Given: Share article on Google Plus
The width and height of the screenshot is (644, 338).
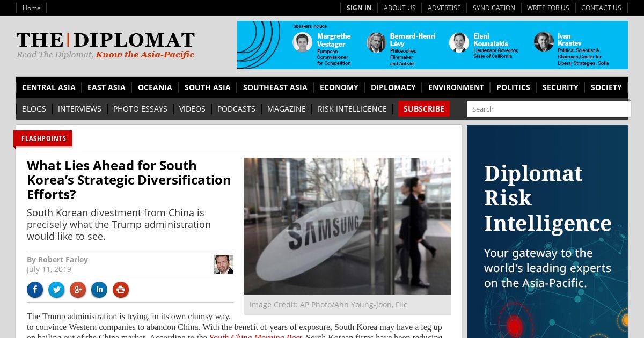Looking at the screenshot, I should pyautogui.click(x=78, y=290).
